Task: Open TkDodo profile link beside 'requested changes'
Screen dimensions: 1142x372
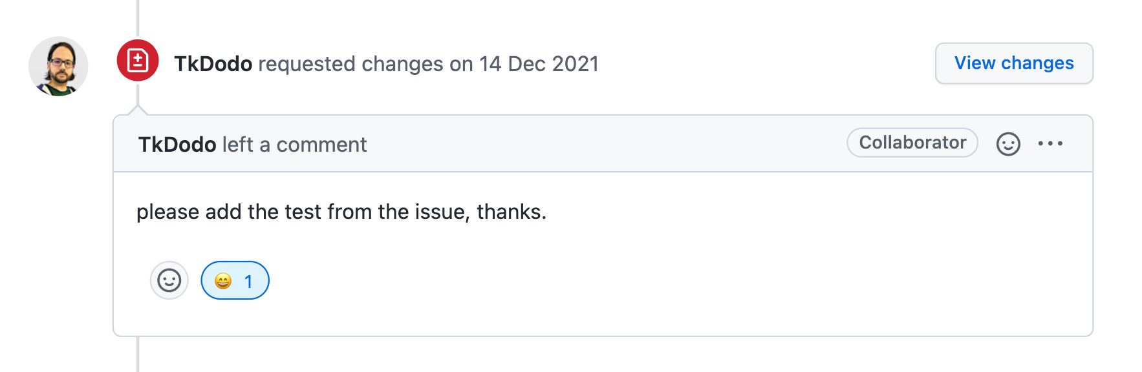Action: click(213, 64)
